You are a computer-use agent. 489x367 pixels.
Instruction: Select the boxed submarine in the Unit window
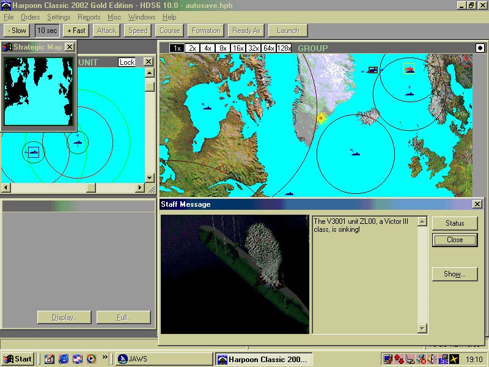(34, 152)
